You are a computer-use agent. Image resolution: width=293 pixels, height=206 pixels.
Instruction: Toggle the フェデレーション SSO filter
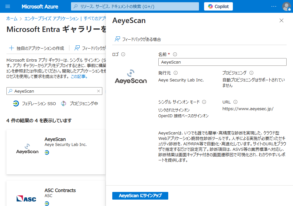[35, 103]
